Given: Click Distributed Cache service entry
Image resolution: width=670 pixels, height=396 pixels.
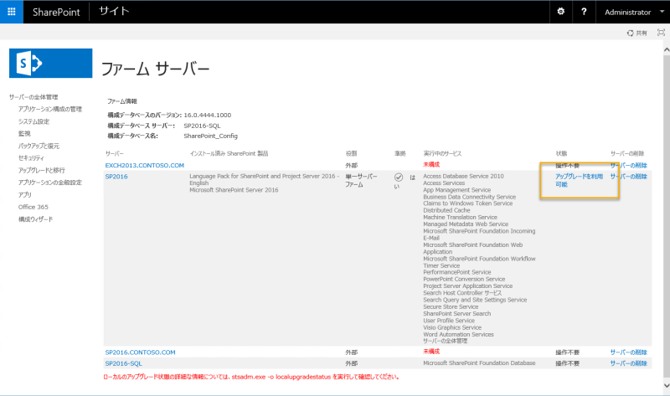Looking at the screenshot, I should coord(446,210).
